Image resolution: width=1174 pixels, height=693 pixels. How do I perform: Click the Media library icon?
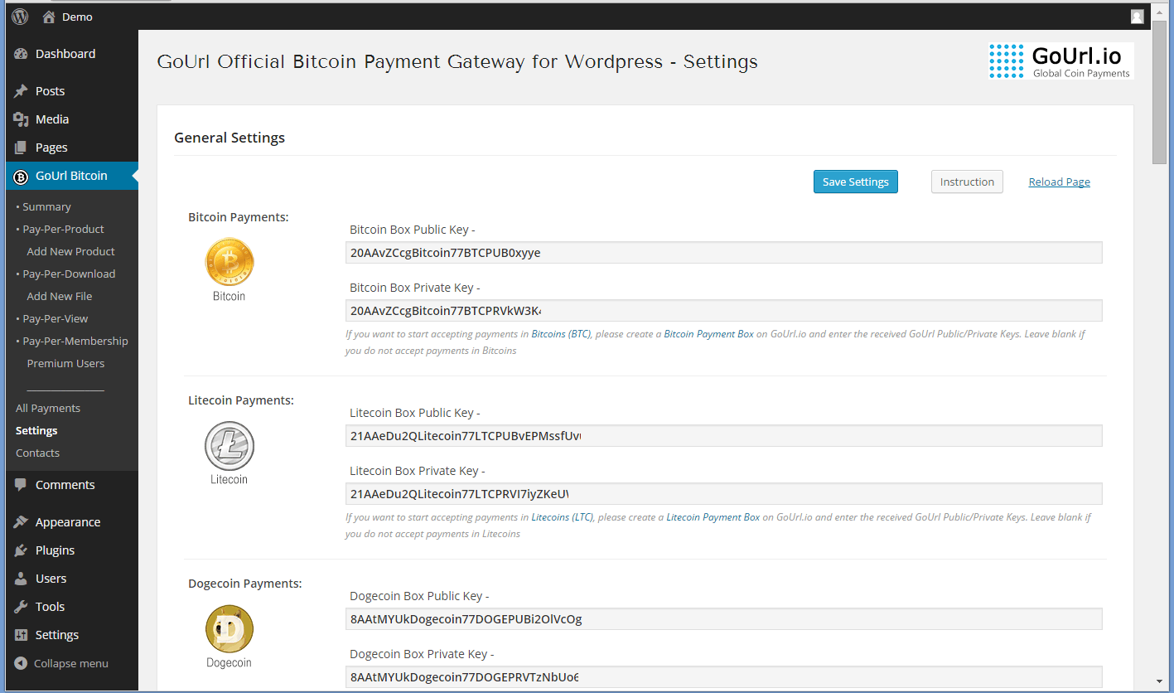(20, 119)
